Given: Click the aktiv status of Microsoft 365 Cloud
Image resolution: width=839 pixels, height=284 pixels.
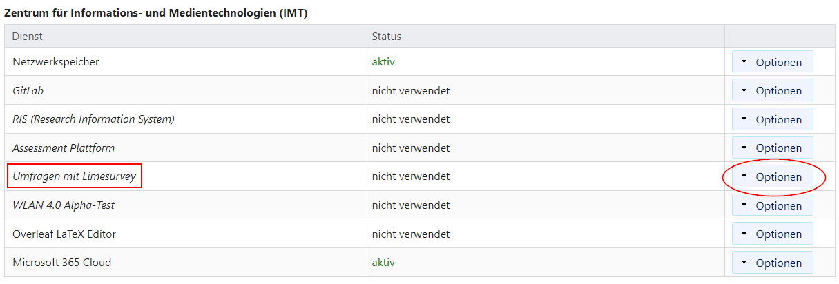Looking at the screenshot, I should click(383, 263).
